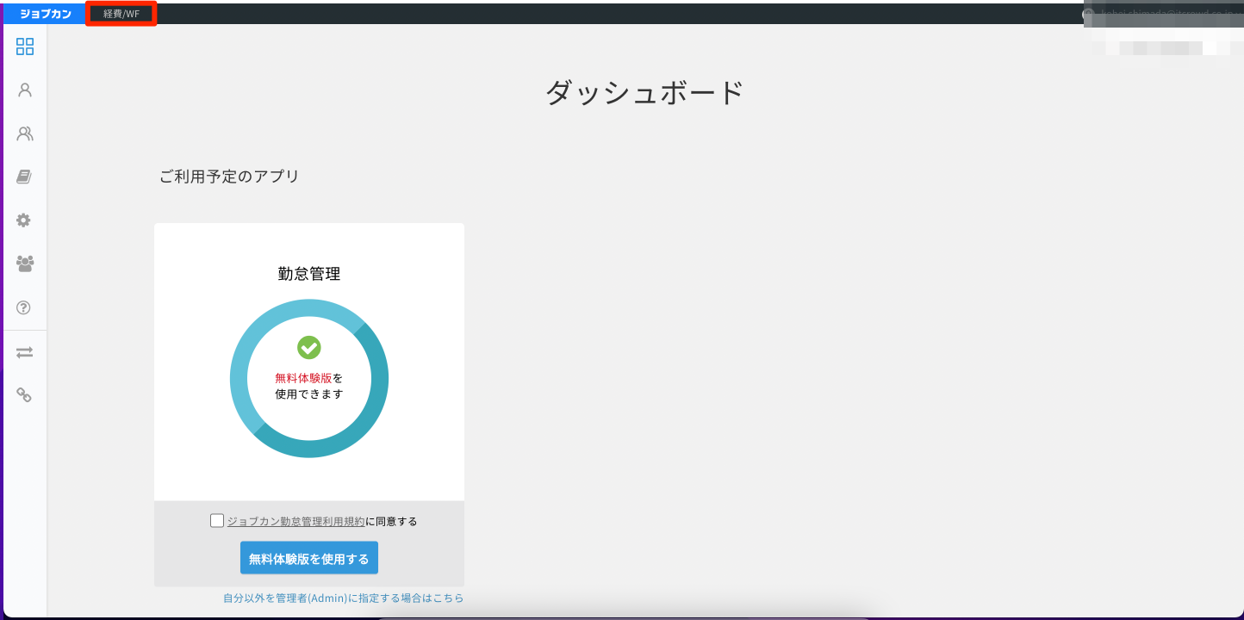This screenshot has width=1244, height=620.
Task: Click the 勤怠管理 card title
Action: pos(309,274)
